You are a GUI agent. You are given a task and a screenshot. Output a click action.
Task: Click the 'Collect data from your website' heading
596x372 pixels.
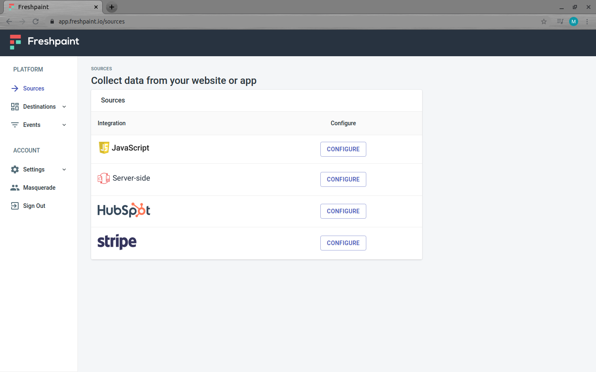click(174, 81)
